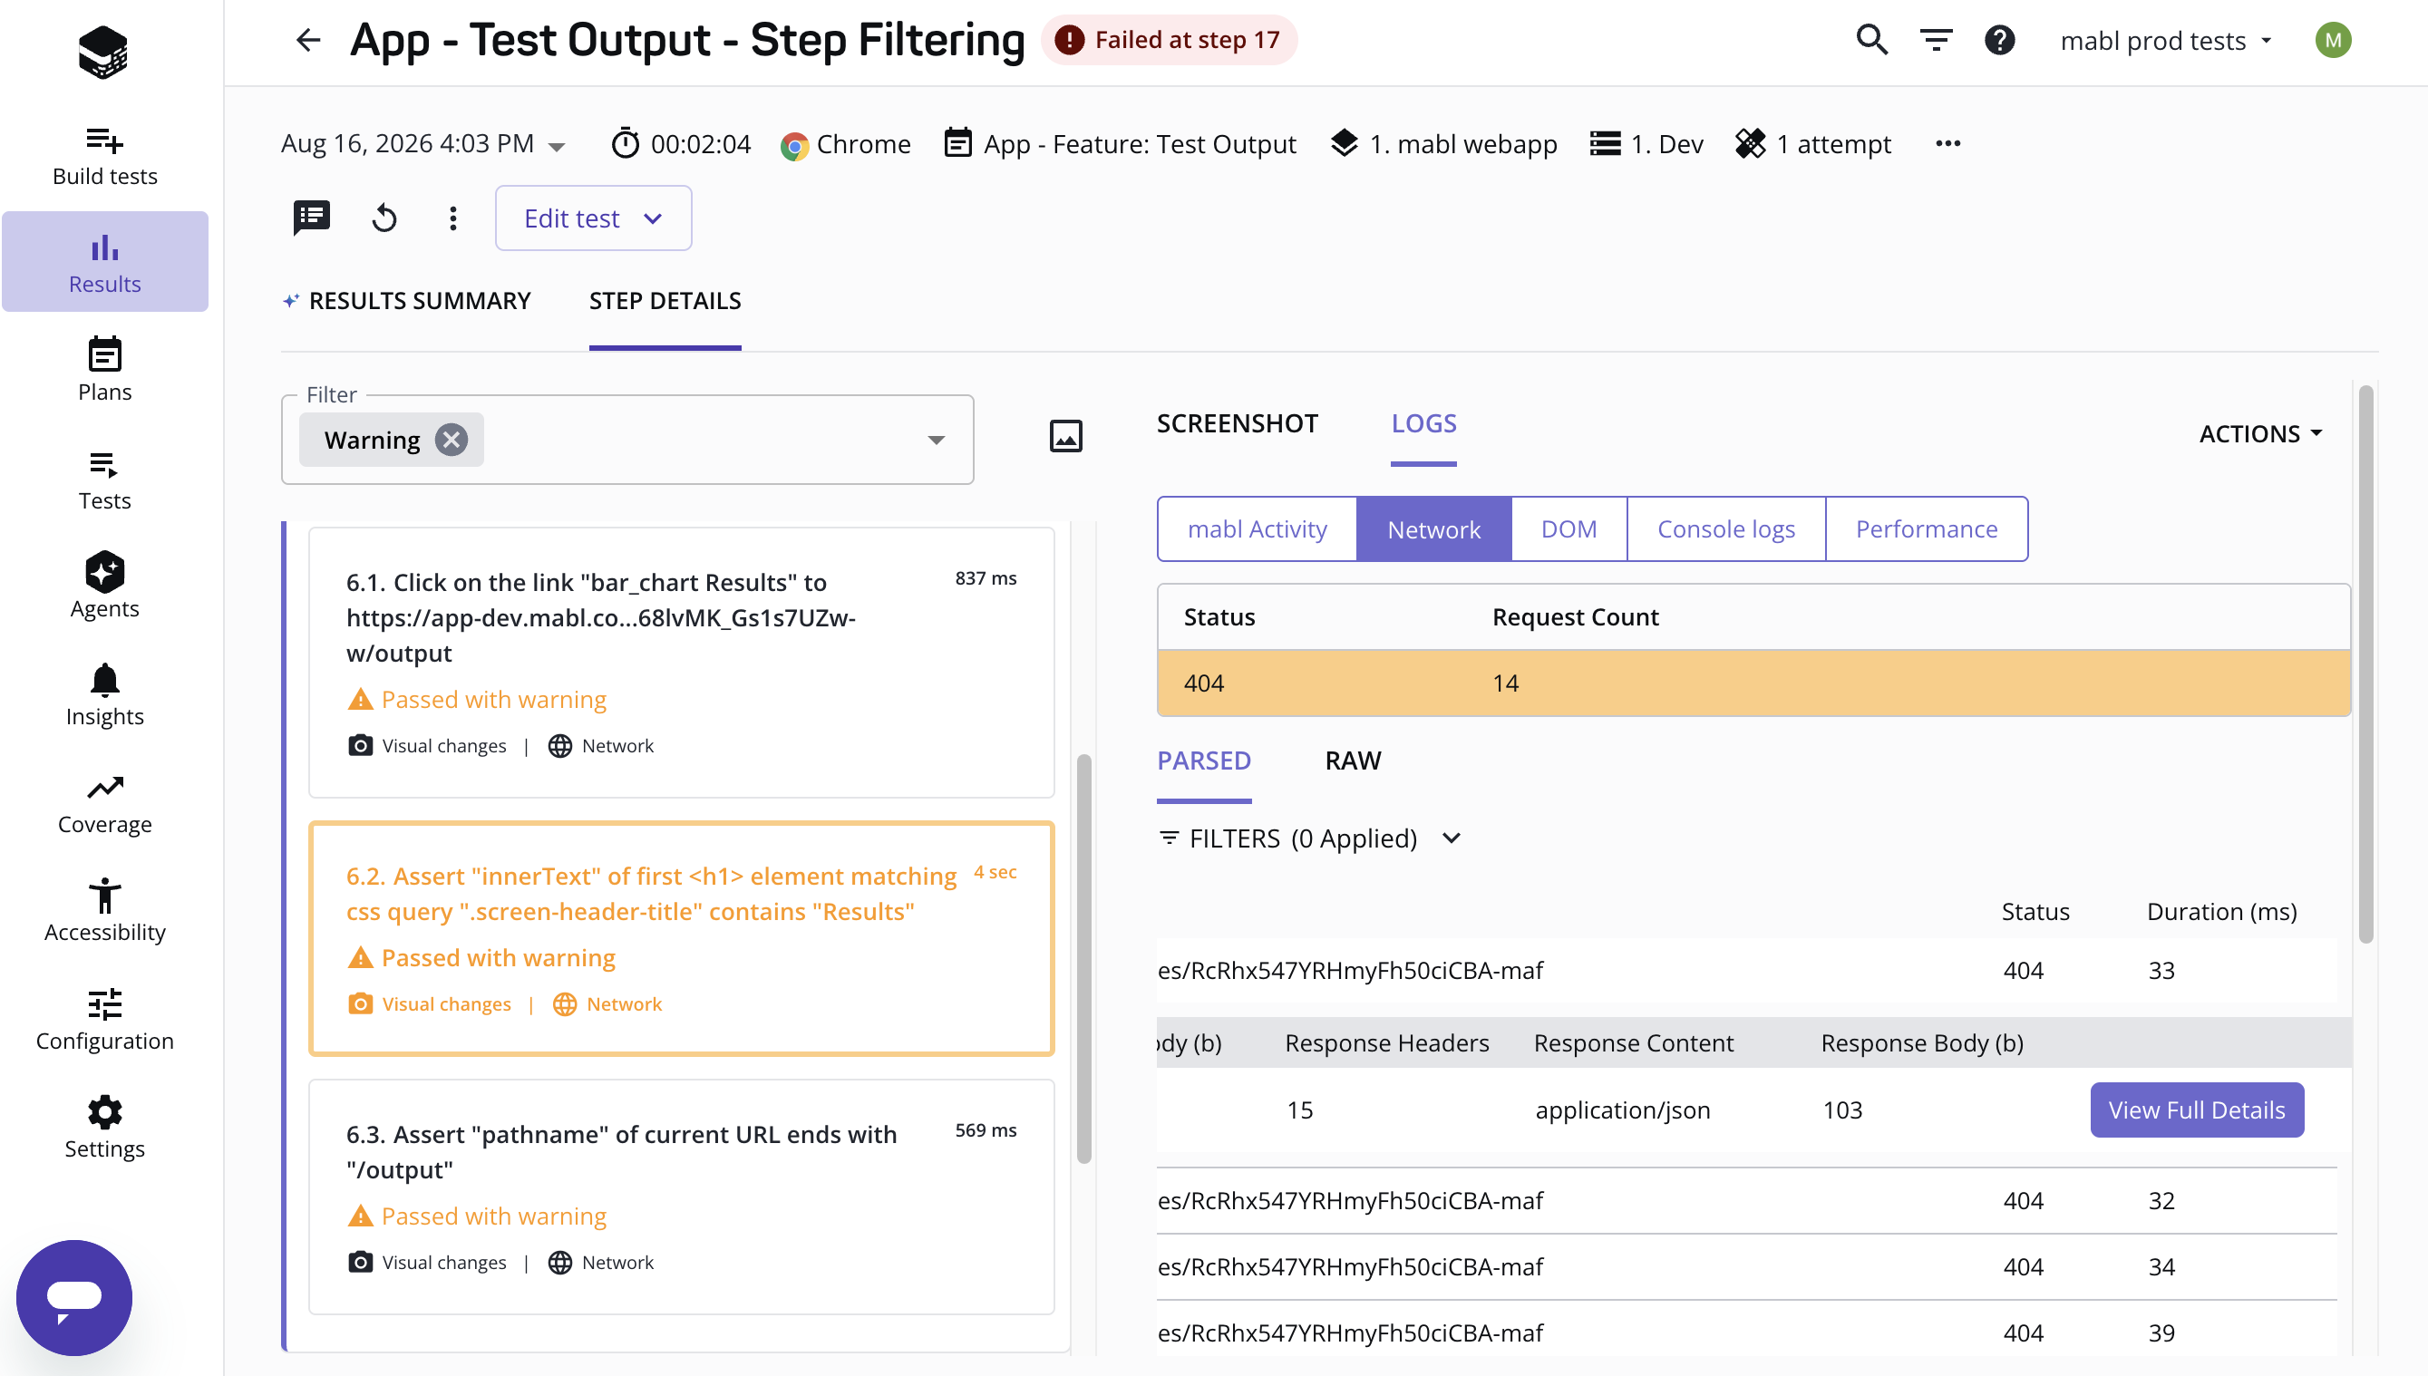Image resolution: width=2428 pixels, height=1376 pixels.
Task: Open Settings gear page
Action: pos(105,1129)
